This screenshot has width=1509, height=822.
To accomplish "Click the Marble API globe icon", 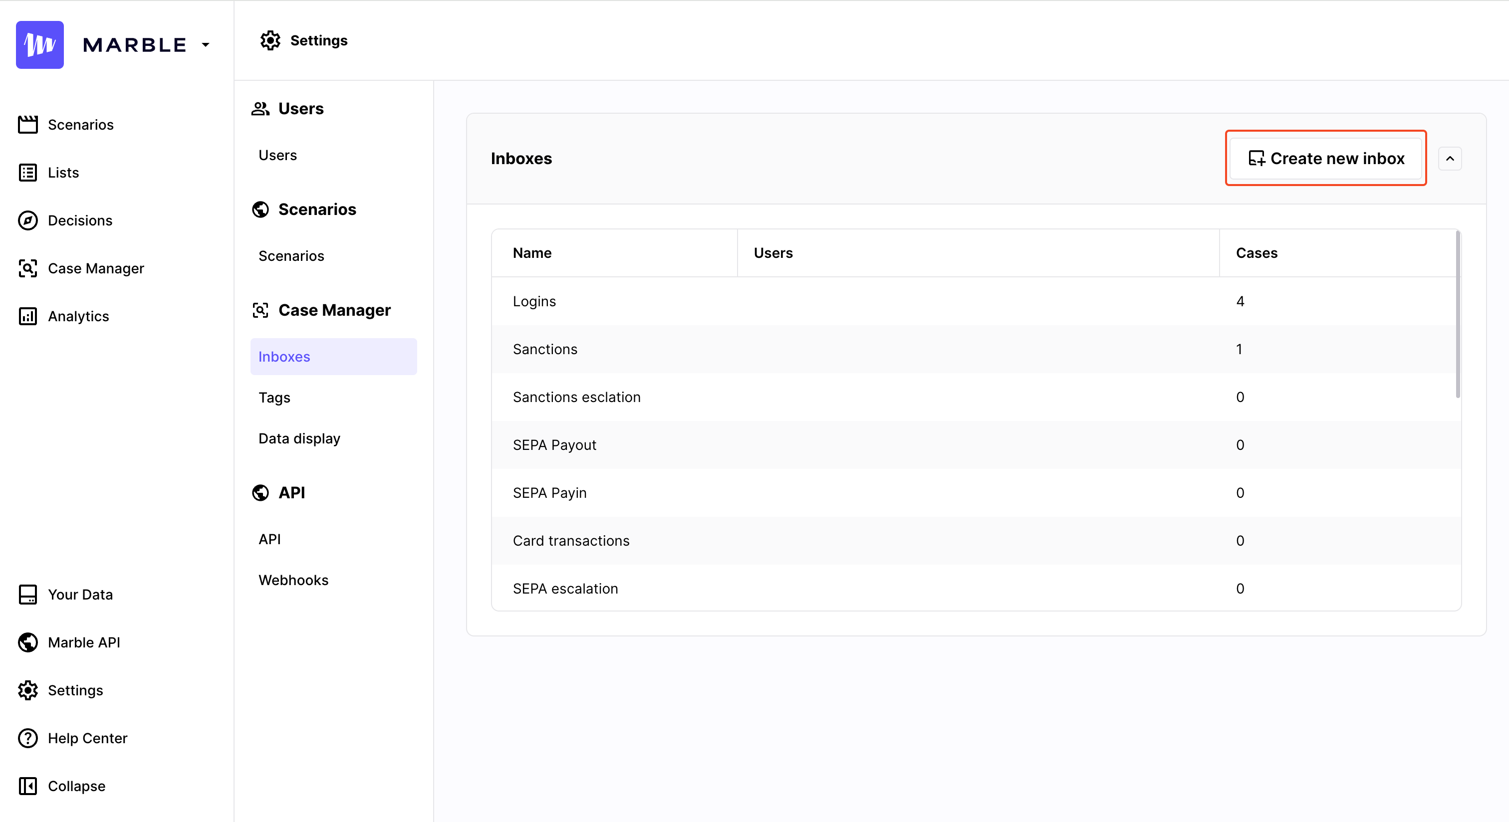I will [27, 642].
